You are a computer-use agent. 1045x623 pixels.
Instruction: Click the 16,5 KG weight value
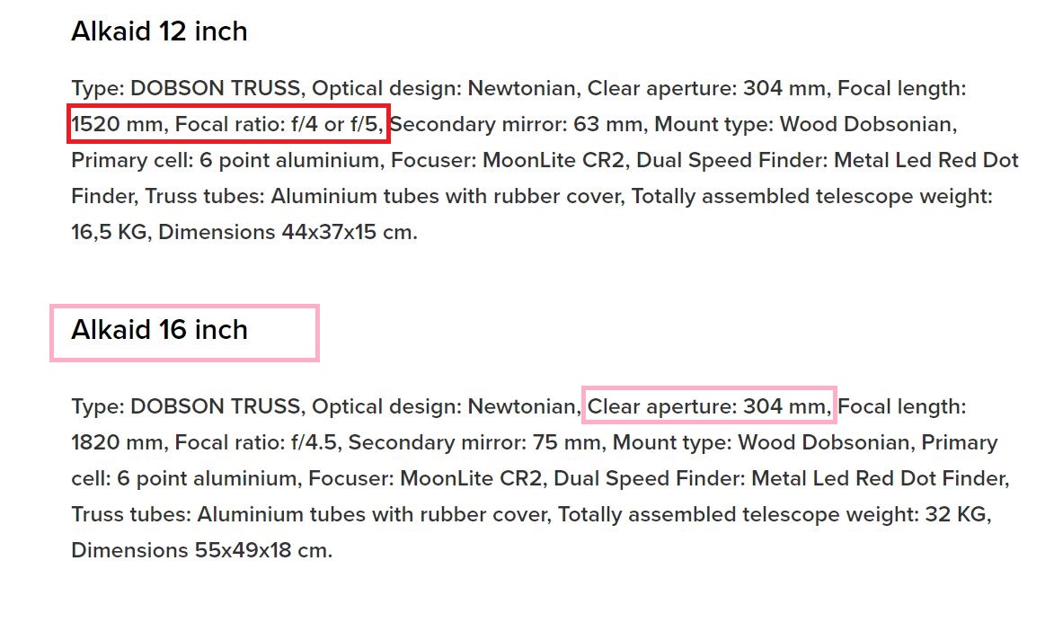tap(110, 232)
